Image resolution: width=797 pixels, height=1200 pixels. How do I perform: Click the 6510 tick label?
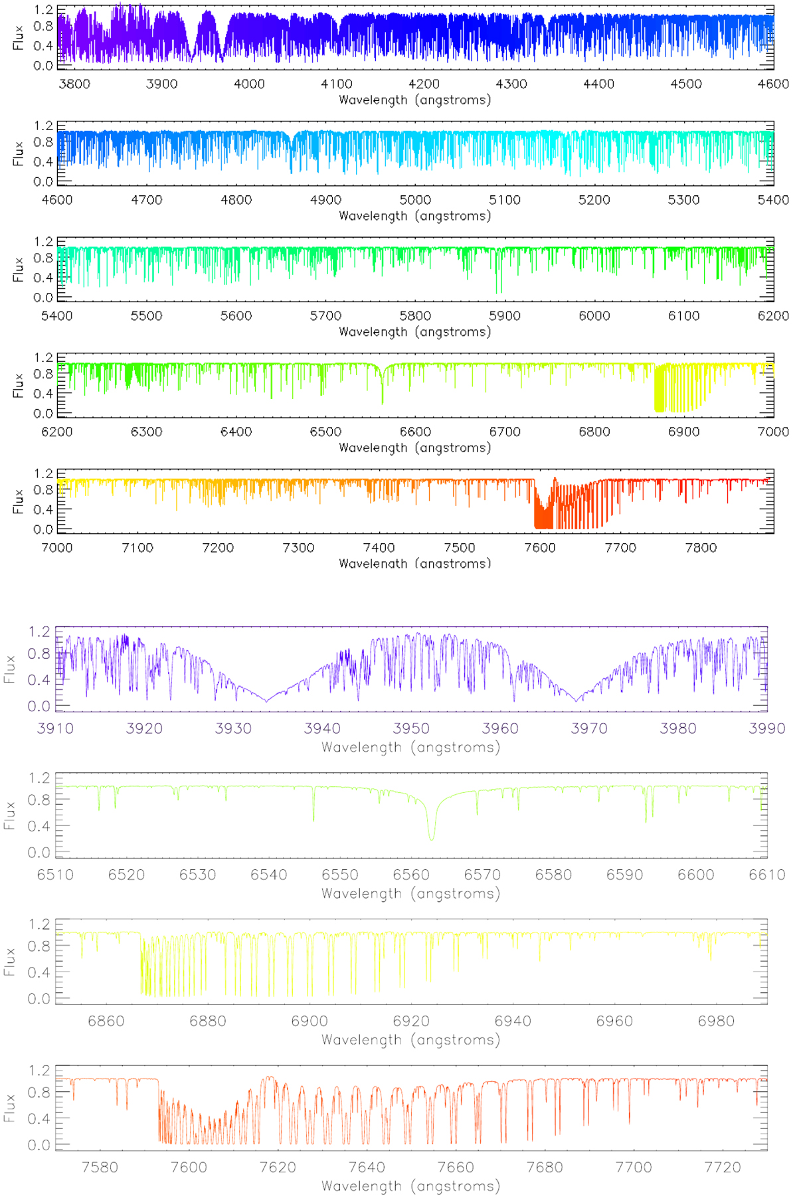[x=56, y=875]
